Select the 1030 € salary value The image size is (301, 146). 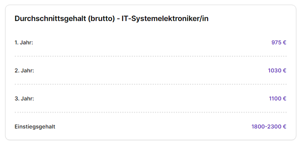coord(277,70)
